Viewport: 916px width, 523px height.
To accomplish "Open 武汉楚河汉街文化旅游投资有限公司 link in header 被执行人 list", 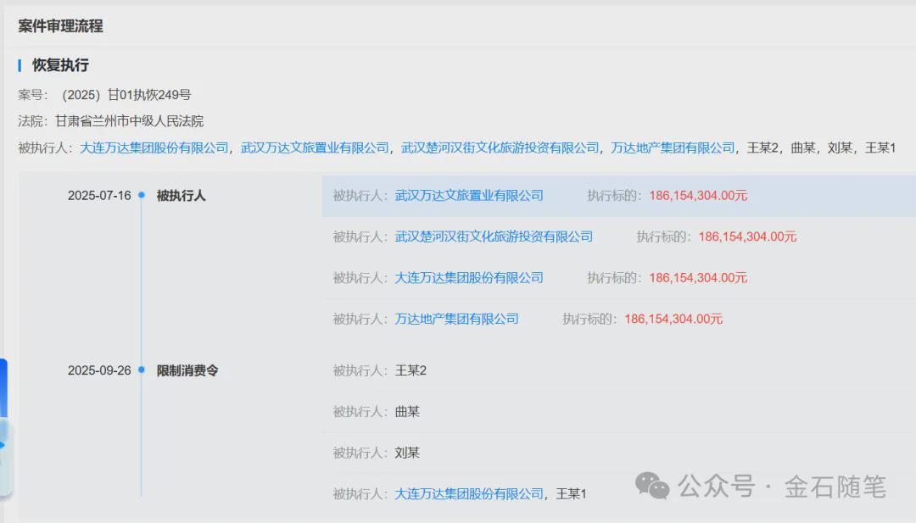I will coord(500,147).
